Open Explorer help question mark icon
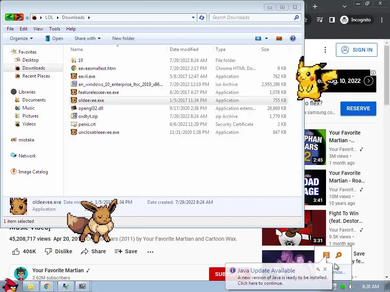Viewport: 390px width, 292px height. point(293,38)
